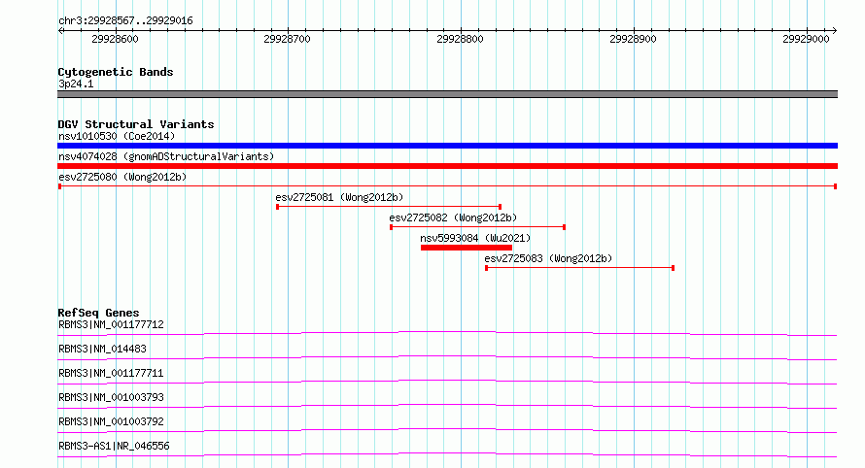Select the magenta RBMS3|NM_001003793 gene line
This screenshot has height=468, width=865.
point(447,406)
